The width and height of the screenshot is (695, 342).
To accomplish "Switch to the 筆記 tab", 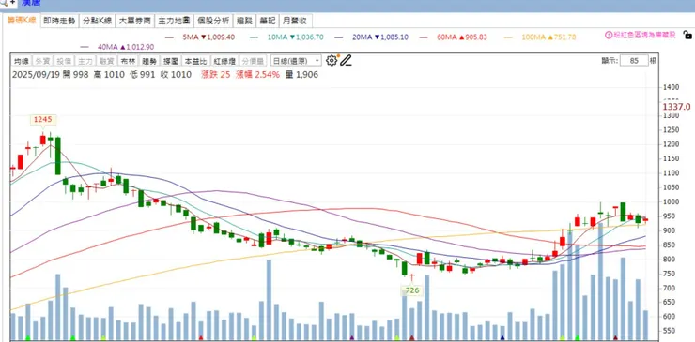I will pos(268,21).
